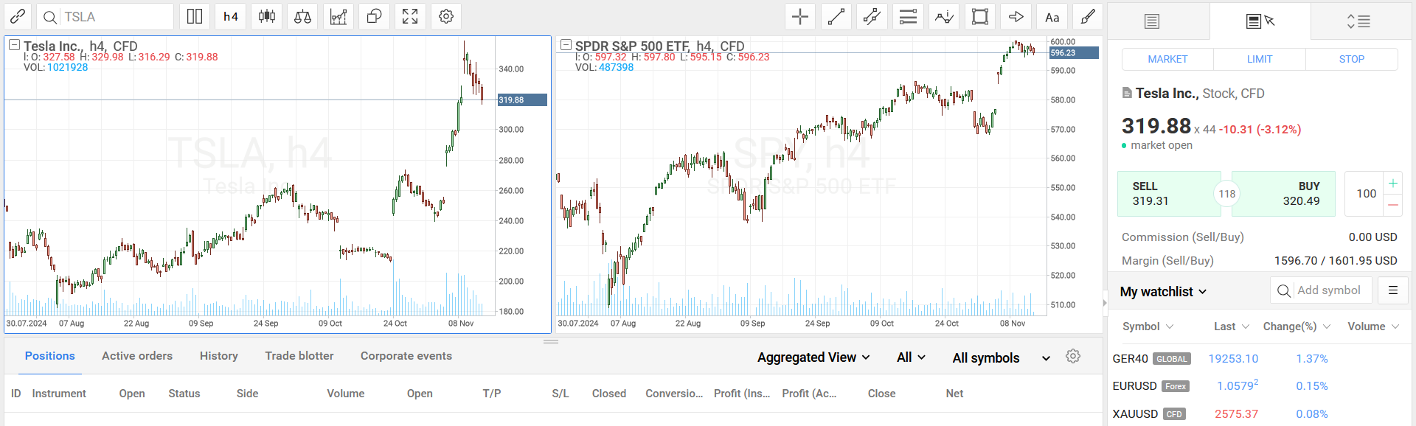The image size is (1416, 426).
Task: Click the bottom panel drag handle
Action: 551,342
